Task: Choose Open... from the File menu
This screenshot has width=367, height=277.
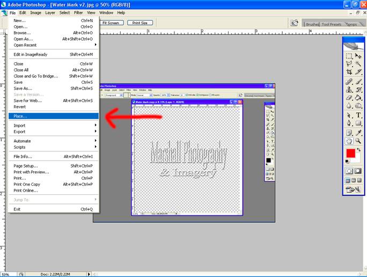Action: [x=53, y=27]
